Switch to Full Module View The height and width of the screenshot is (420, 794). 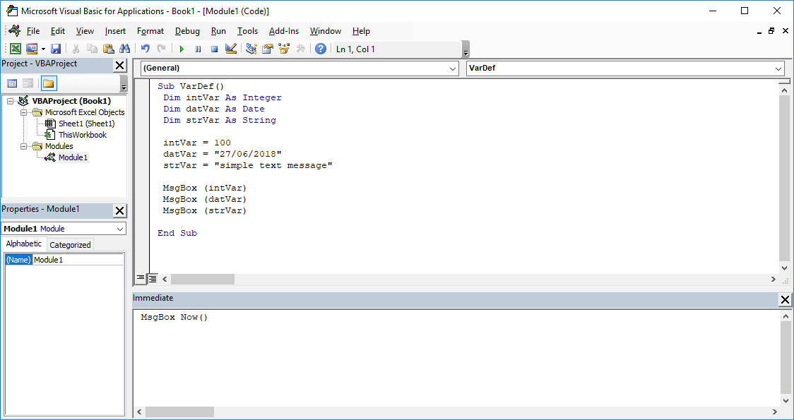coord(152,278)
